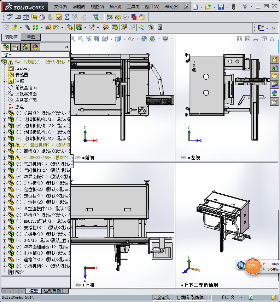This screenshot has height=302, width=280.
Task: Open the 窗口(W) menu
Action: (x=152, y=7)
